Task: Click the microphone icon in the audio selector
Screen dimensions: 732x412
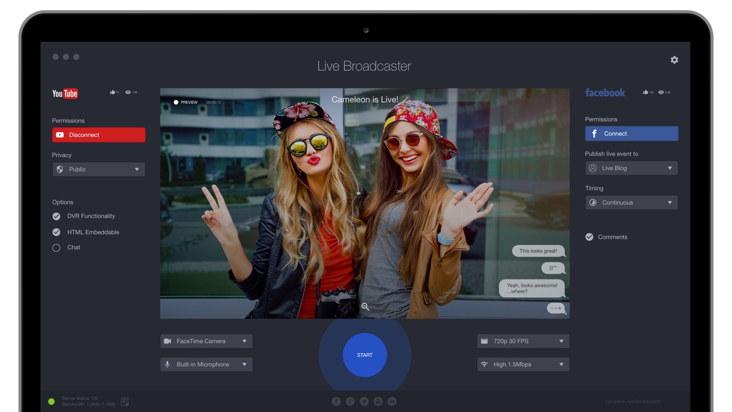Action: pyautogui.click(x=167, y=364)
